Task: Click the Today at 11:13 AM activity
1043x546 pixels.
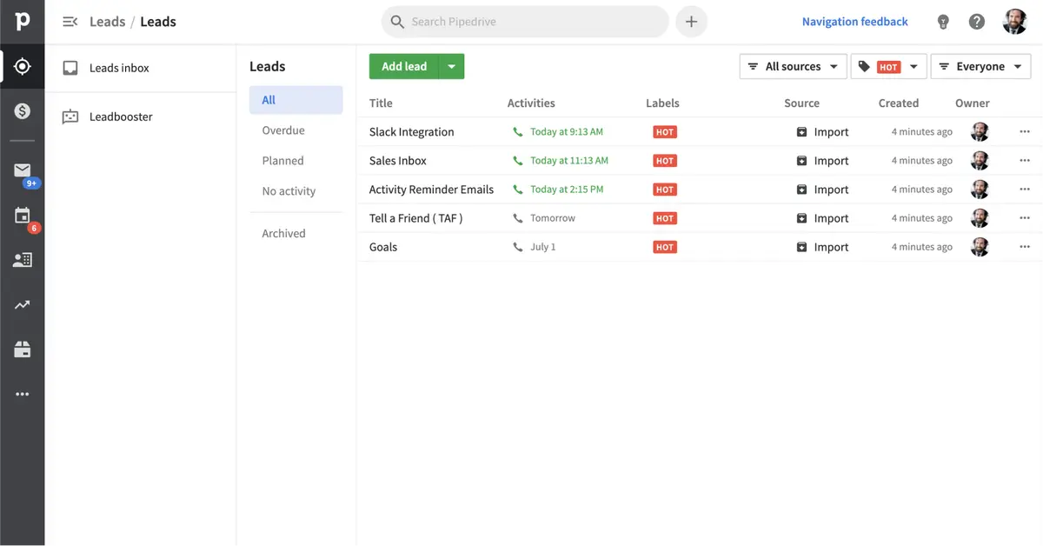Action: click(x=569, y=161)
